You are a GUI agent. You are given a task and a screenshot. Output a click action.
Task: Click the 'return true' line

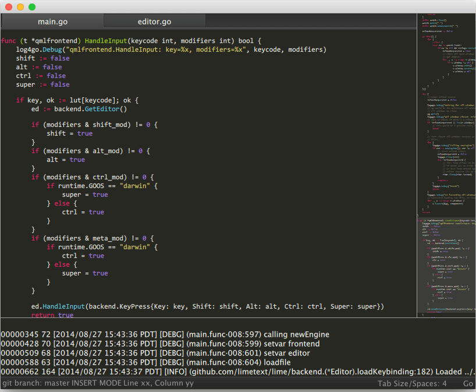pos(52,315)
